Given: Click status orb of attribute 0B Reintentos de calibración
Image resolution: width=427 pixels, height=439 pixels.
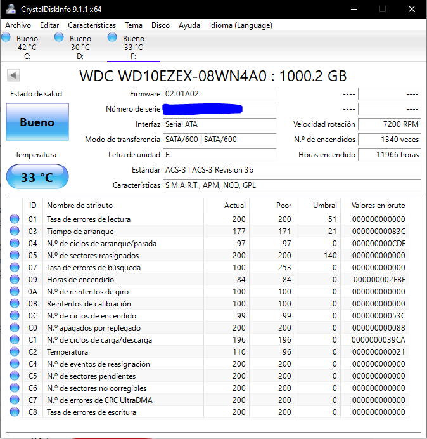Looking at the screenshot, I should 15,303.
